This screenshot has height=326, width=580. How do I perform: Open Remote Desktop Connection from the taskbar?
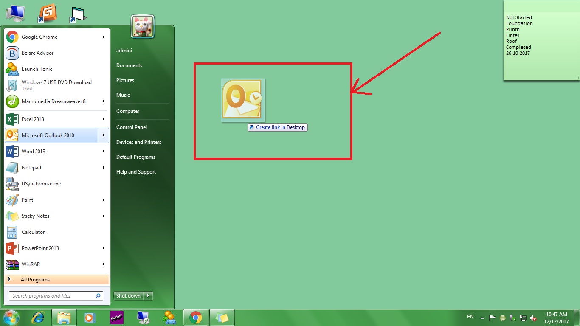click(142, 318)
